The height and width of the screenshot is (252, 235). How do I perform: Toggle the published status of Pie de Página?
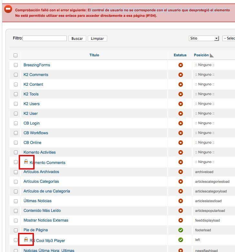pos(180,230)
